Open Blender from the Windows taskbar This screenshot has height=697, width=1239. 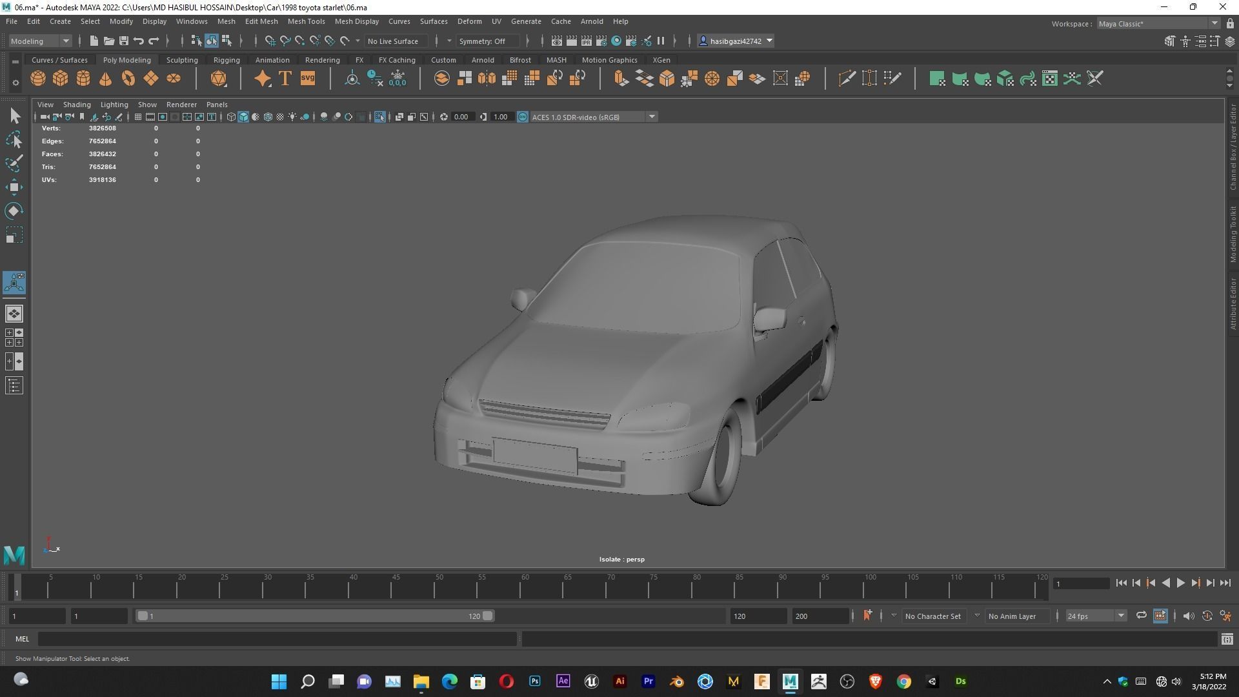(x=677, y=682)
